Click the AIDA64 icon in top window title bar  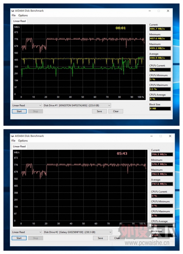click(x=13, y=11)
